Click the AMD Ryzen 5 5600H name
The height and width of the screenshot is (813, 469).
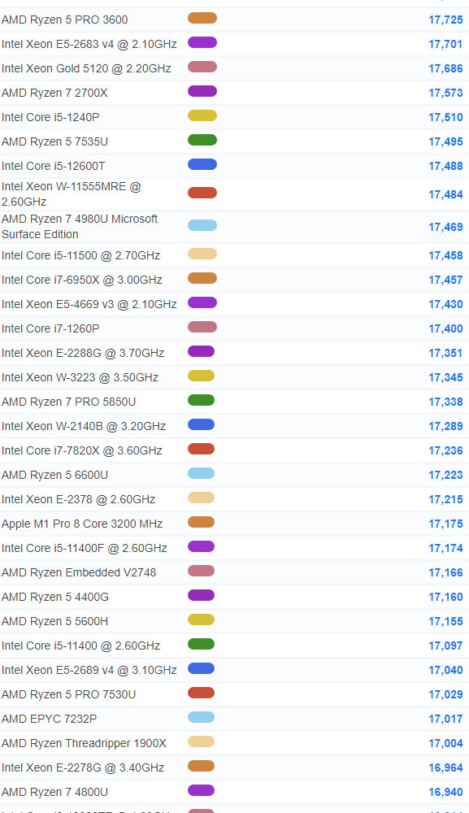(x=55, y=621)
